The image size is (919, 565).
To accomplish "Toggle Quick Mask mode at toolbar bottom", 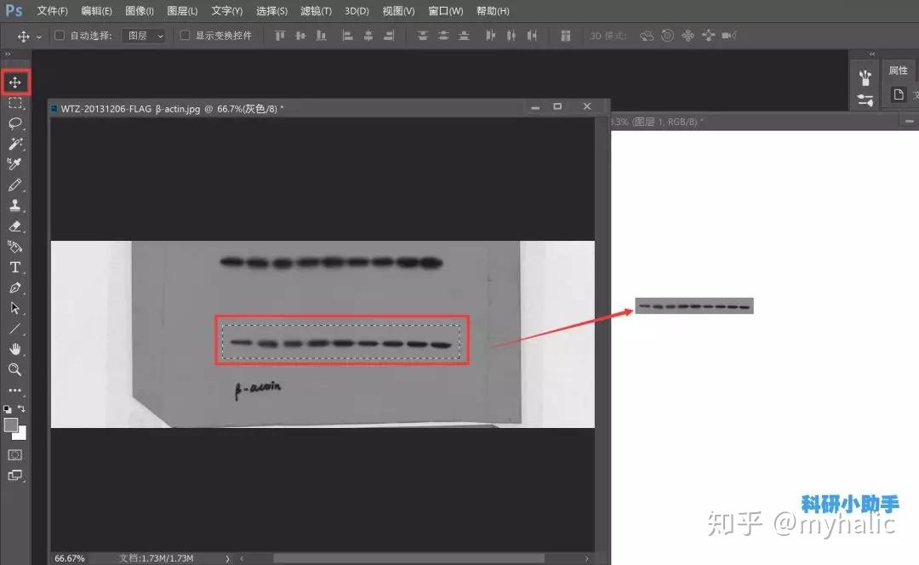I will tap(15, 455).
